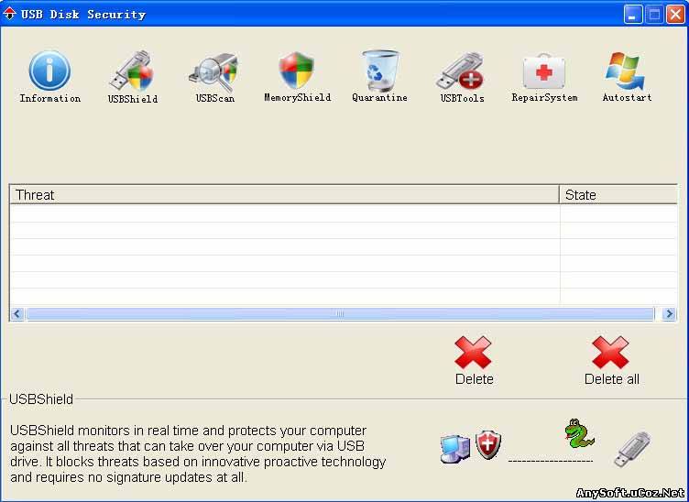The width and height of the screenshot is (689, 502).
Task: Click the horizontal scrollbar right arrow
Action: pyautogui.click(x=669, y=313)
